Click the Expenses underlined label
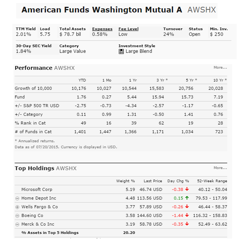 click(x=102, y=29)
